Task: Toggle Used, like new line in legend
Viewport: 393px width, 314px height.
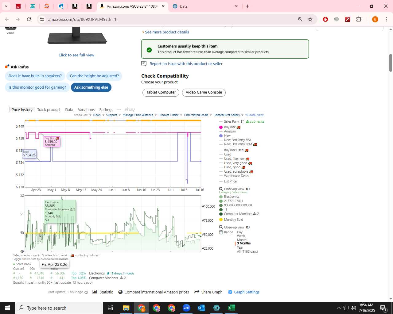Action: 234,159
